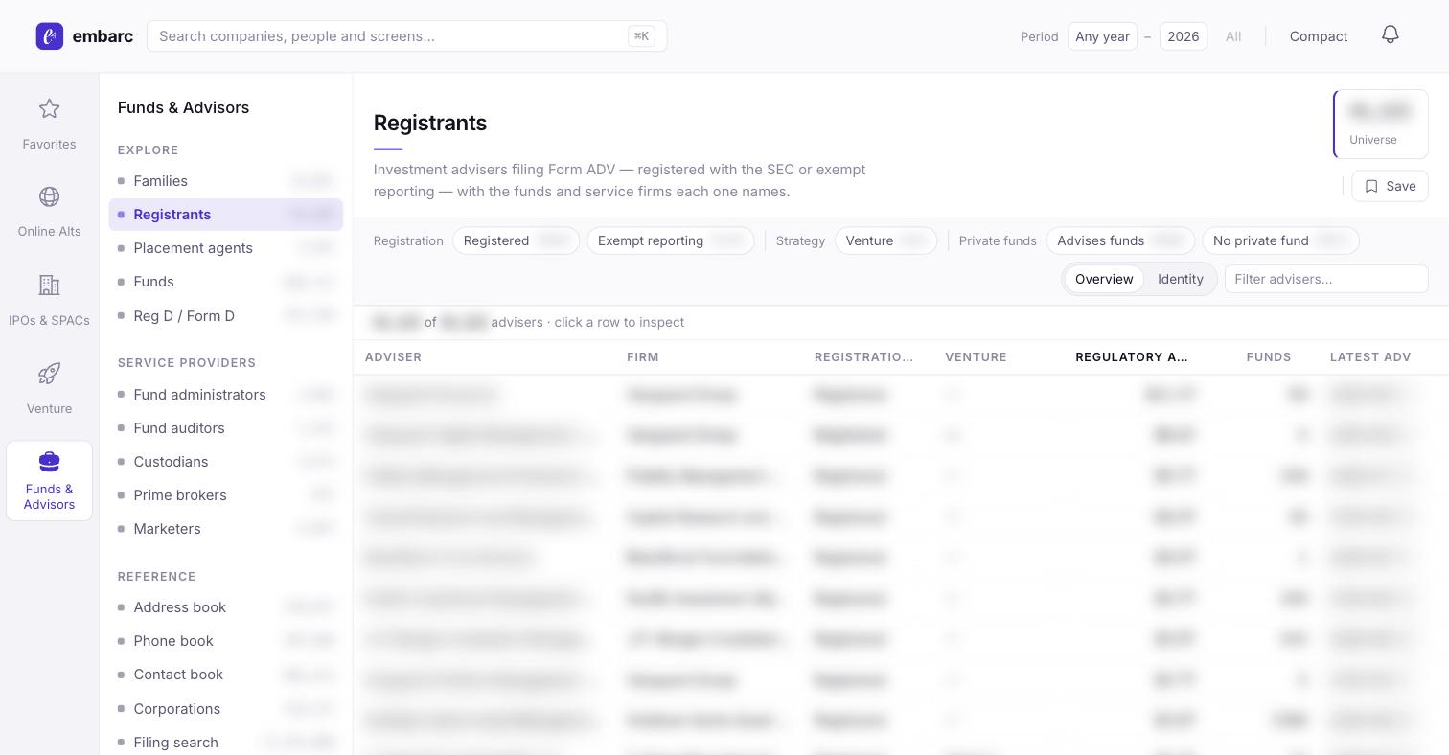
Task: Open the 2026 period end dropdown
Action: [x=1184, y=36]
